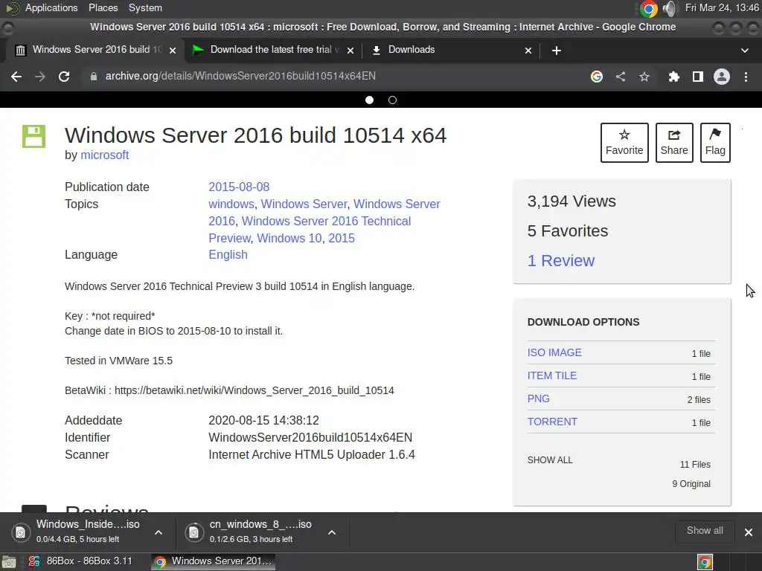Screen dimensions: 762x571
Task: Click the green floppy disk software icon
Action: (x=33, y=136)
